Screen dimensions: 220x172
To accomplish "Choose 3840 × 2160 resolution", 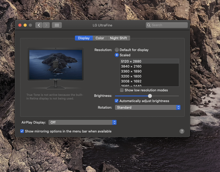I will click(150, 66).
